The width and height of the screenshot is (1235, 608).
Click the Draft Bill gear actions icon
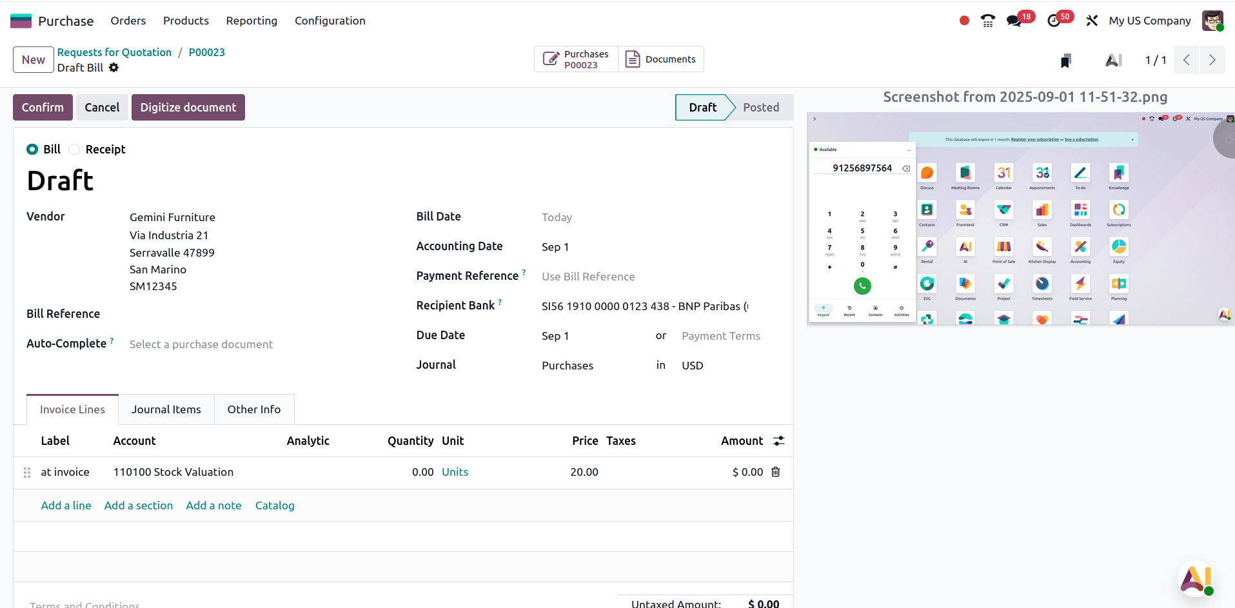click(x=114, y=68)
